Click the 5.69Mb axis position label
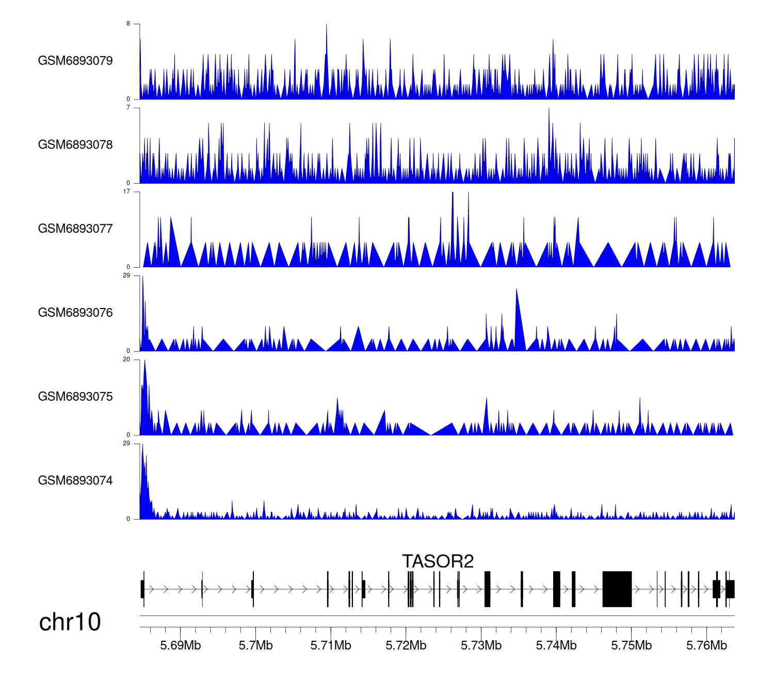 pos(180,645)
